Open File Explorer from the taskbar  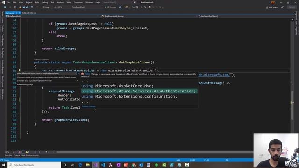pyautogui.click(x=88, y=165)
